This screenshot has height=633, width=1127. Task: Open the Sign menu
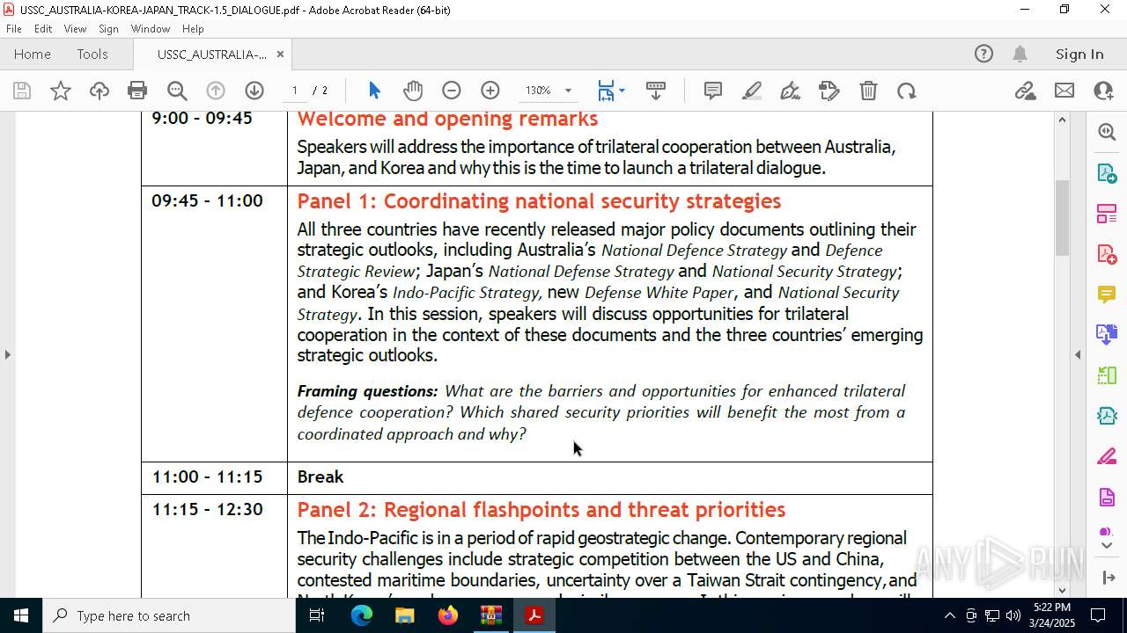(x=108, y=29)
